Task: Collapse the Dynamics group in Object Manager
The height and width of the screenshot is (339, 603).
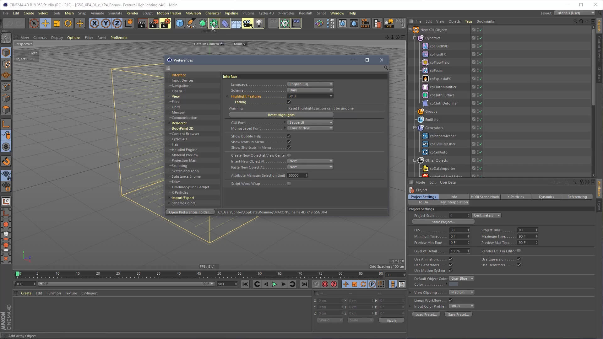Action: tap(415, 38)
